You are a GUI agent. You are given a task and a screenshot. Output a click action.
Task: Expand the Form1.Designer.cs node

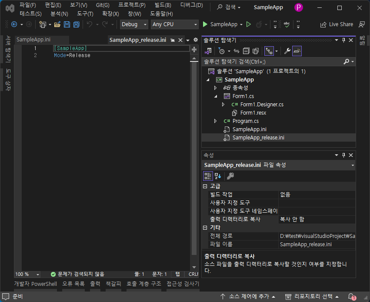[223, 105]
